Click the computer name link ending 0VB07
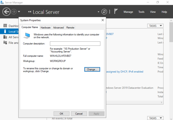The width and height of the screenshot is (173, 120). tap(110, 34)
